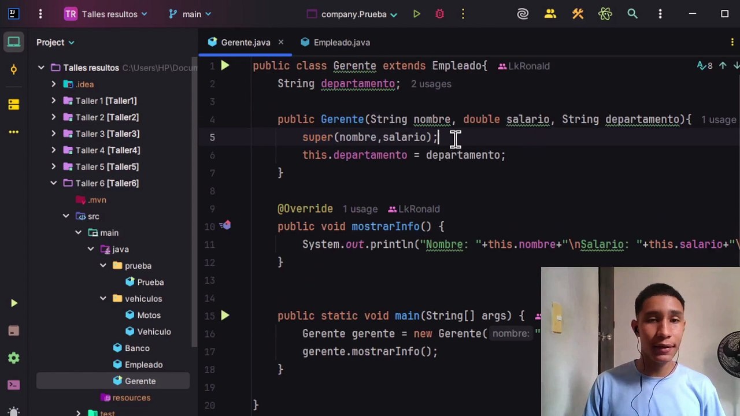Collapse Taller 6 module
Viewport: 740px width, 416px height.
tap(54, 183)
